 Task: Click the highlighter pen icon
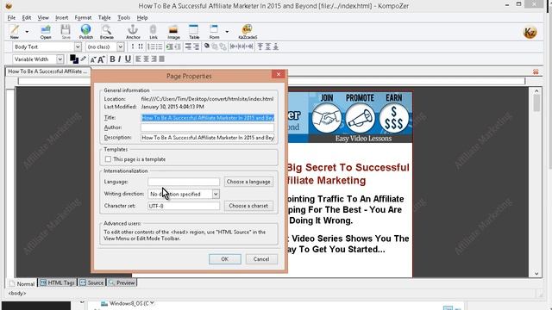[83, 59]
